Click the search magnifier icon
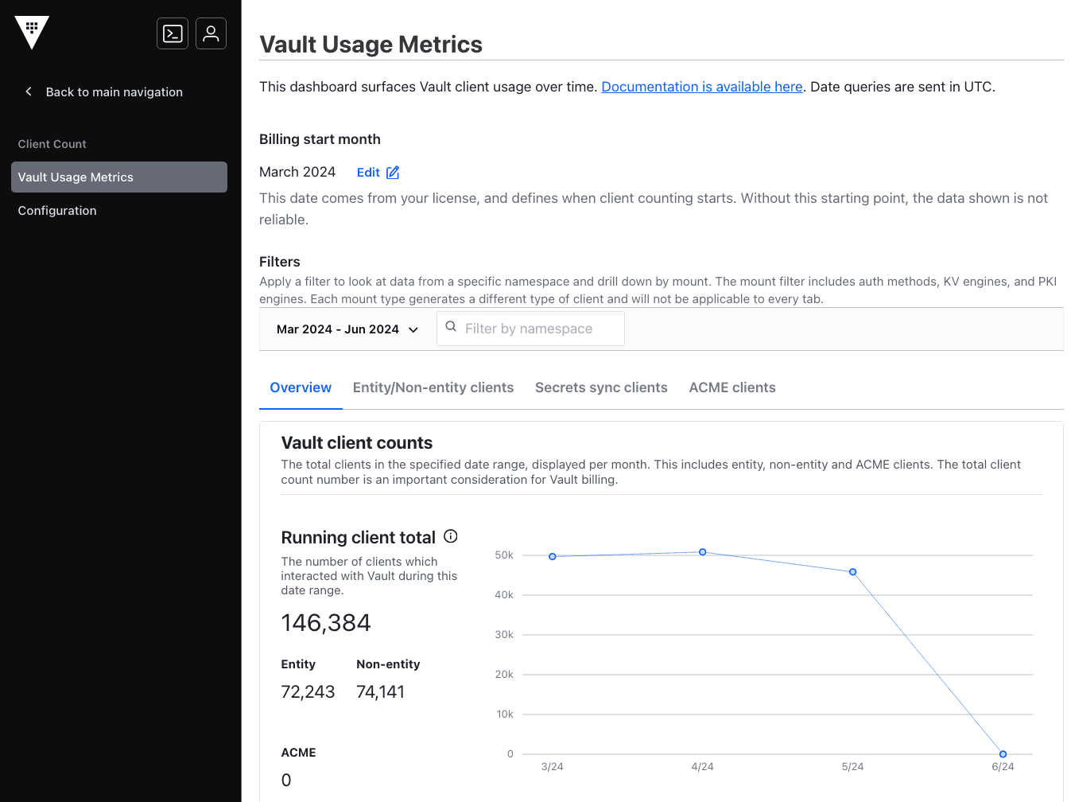The image size is (1071, 802). click(x=451, y=327)
